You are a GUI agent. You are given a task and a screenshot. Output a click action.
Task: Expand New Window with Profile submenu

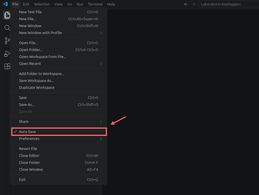[59, 33]
